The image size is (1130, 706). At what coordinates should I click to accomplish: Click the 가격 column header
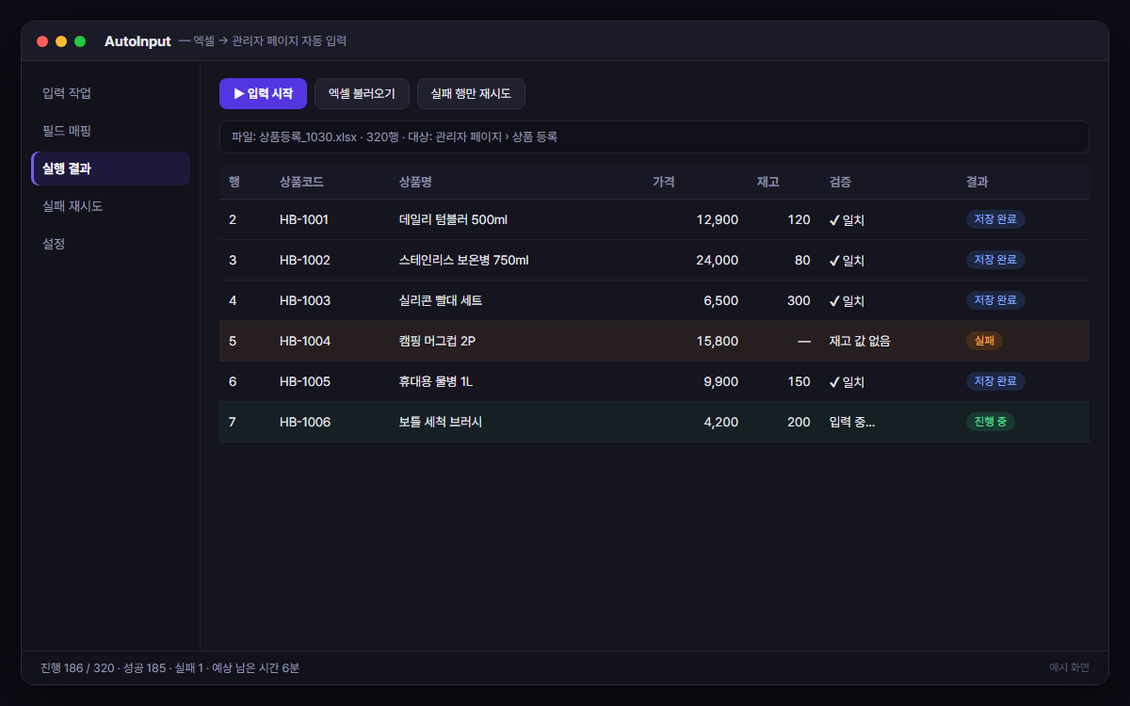click(x=663, y=182)
